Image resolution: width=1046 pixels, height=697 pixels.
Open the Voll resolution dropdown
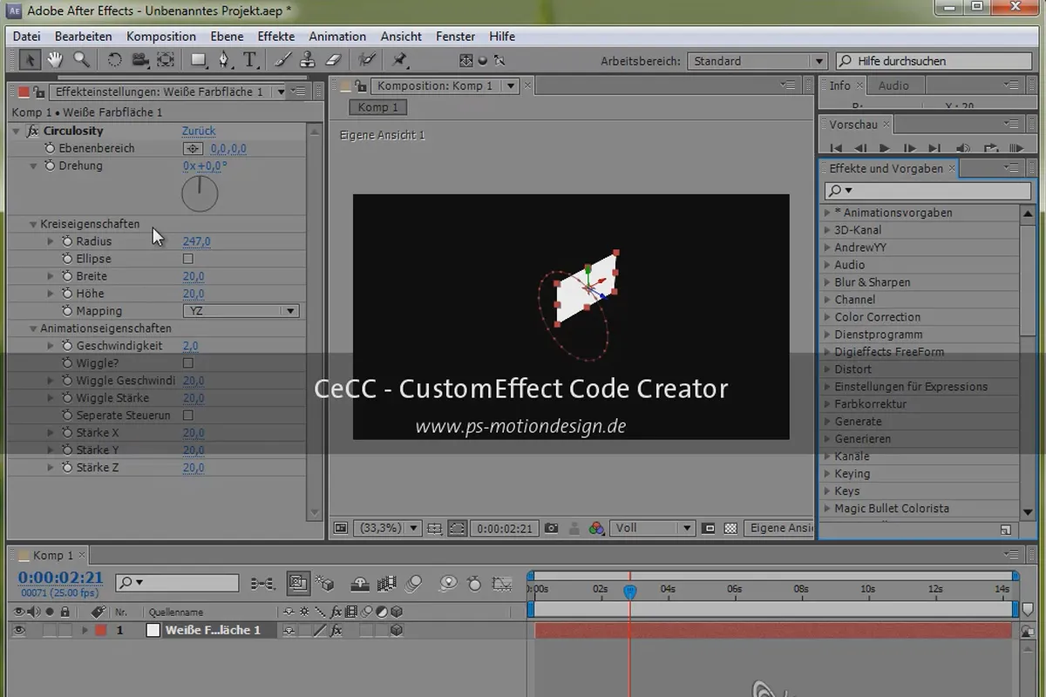652,528
